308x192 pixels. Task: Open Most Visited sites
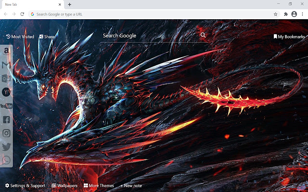pyautogui.click(x=20, y=36)
